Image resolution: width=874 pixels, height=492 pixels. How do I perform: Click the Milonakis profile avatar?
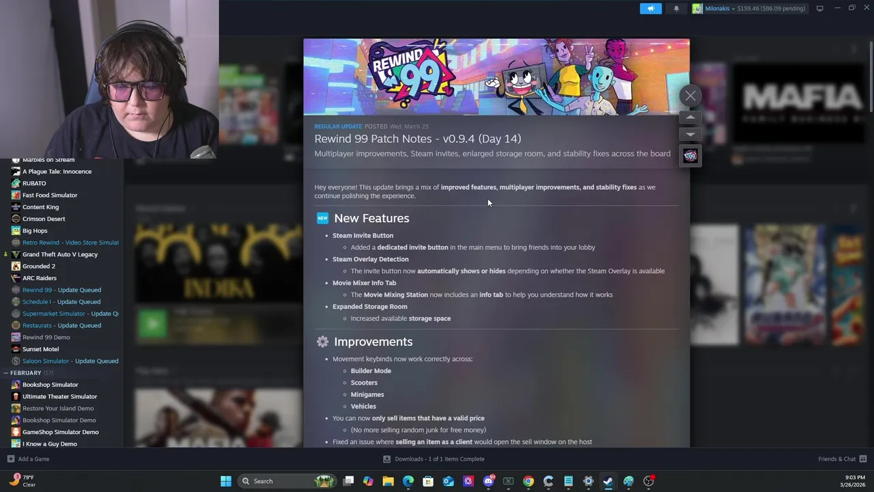coord(696,8)
